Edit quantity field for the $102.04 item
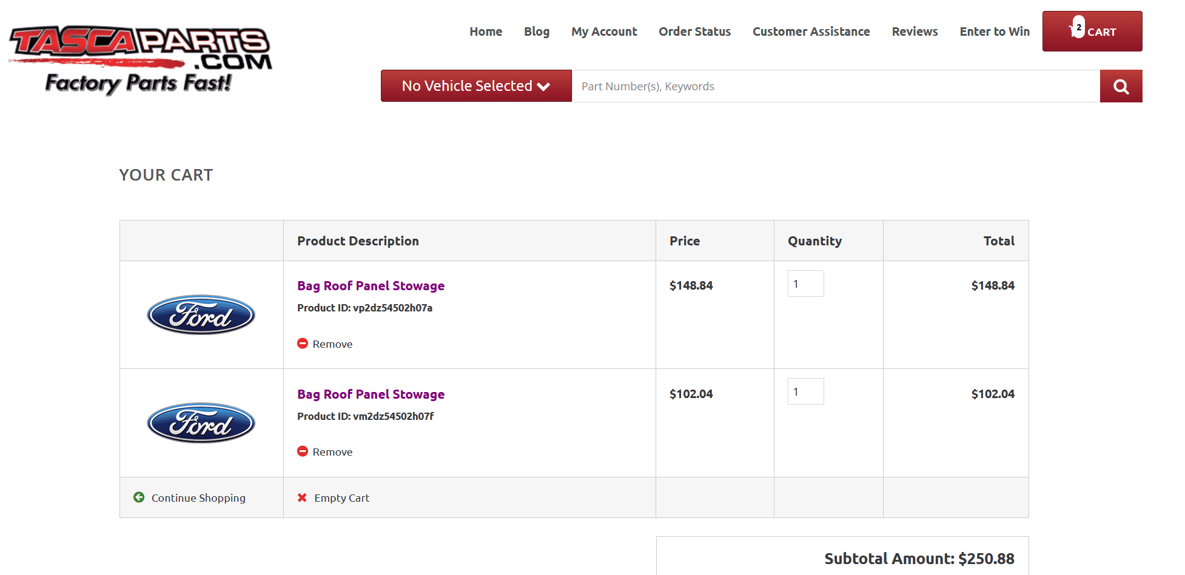 coord(805,391)
